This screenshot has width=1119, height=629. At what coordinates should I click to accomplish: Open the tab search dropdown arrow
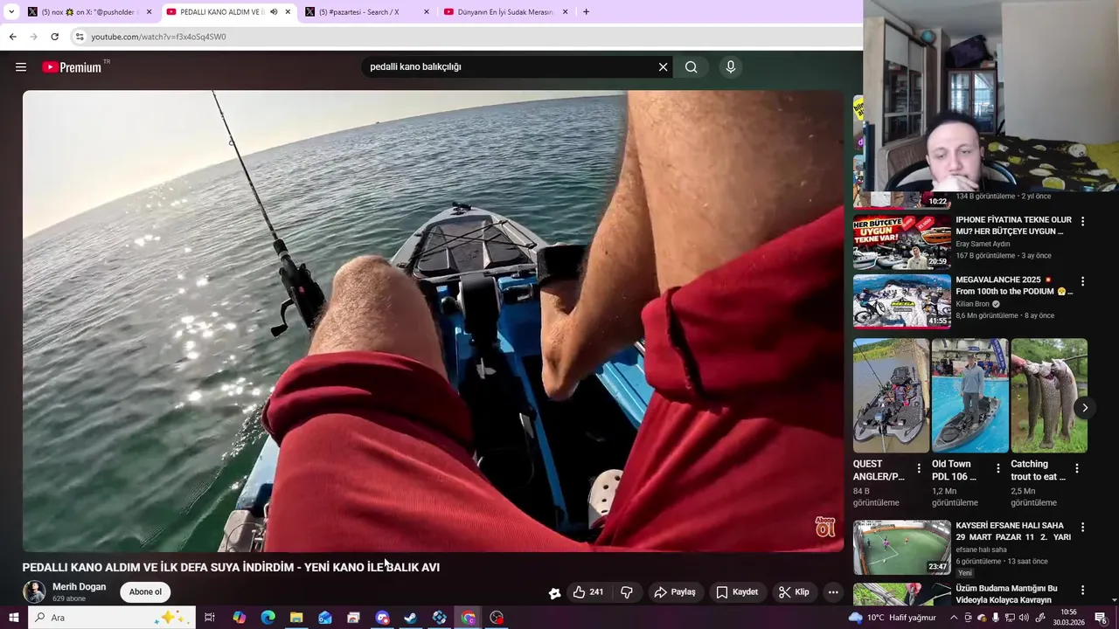11,12
